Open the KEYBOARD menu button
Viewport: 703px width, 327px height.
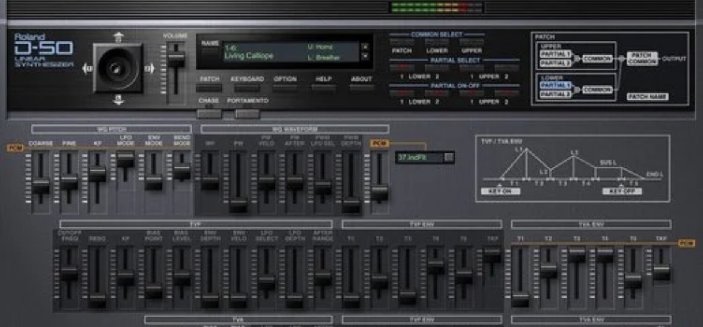click(247, 88)
